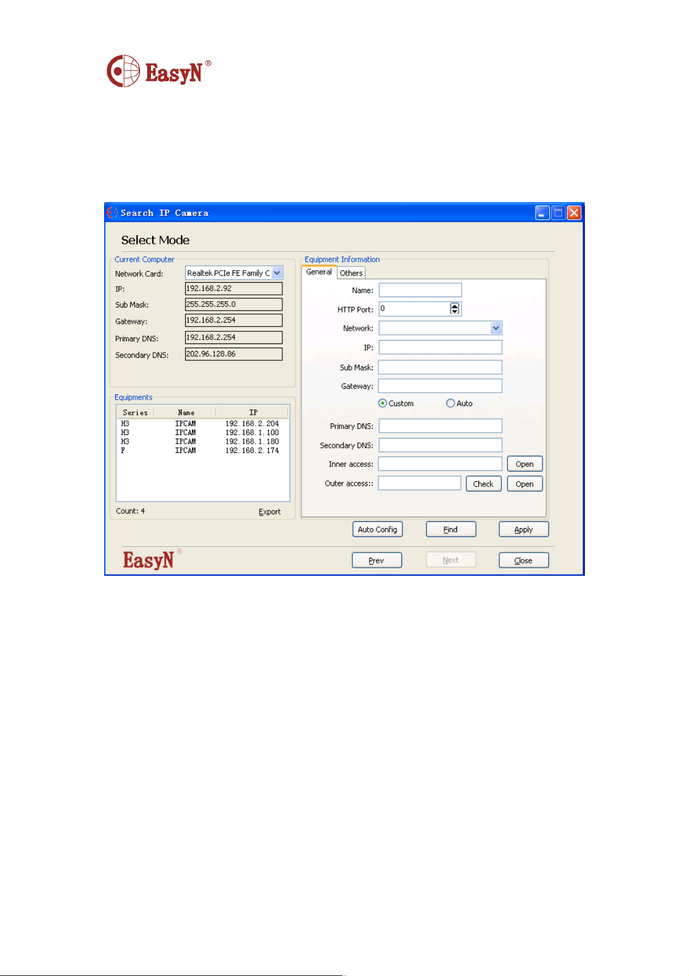Click the EasyN logo at page top
This screenshot has width=689, height=976.
click(x=159, y=71)
